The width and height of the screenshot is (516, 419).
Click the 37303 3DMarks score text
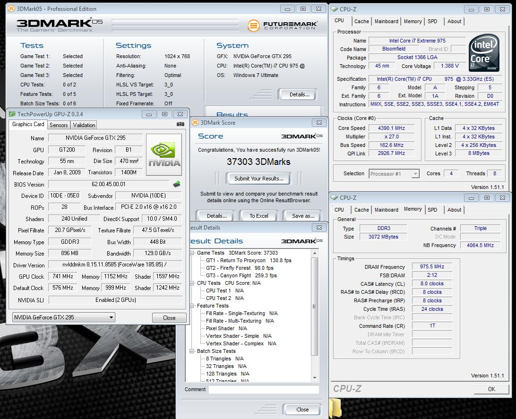(x=258, y=162)
